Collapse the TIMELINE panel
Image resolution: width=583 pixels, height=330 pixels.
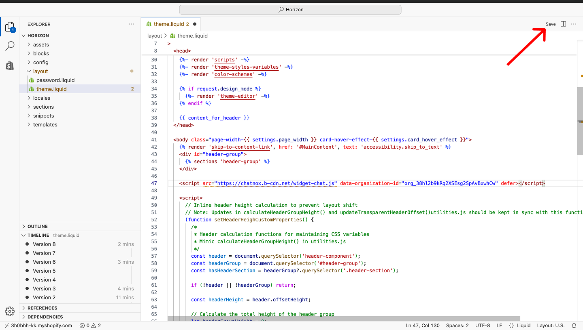click(x=80, y=235)
